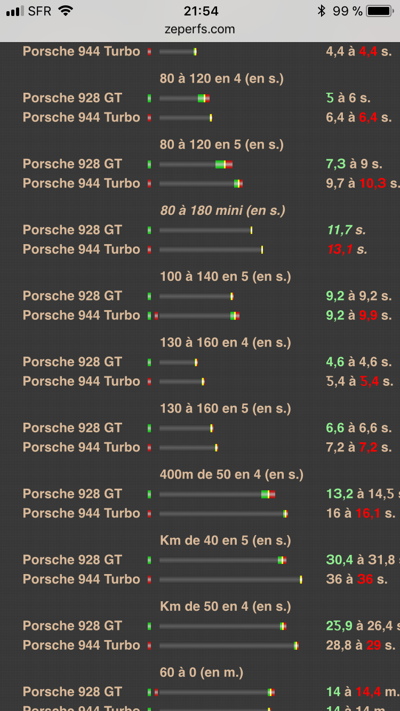Tap the cellular signal strength icon

coord(15,11)
